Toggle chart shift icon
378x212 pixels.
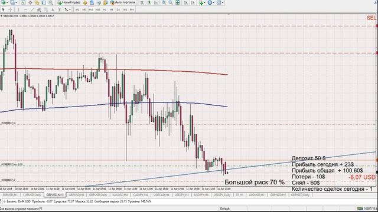(193, 2)
